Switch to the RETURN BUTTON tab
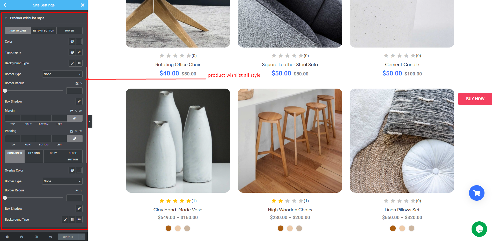 tap(44, 30)
